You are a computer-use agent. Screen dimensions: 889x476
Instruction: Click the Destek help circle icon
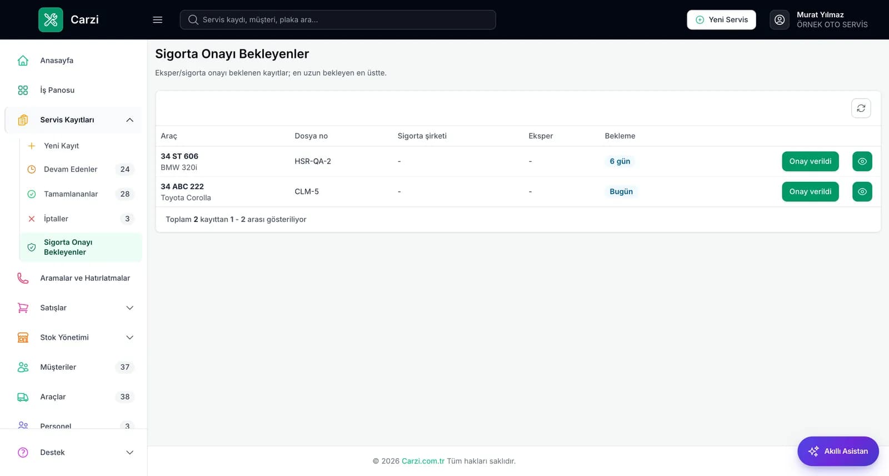23,453
